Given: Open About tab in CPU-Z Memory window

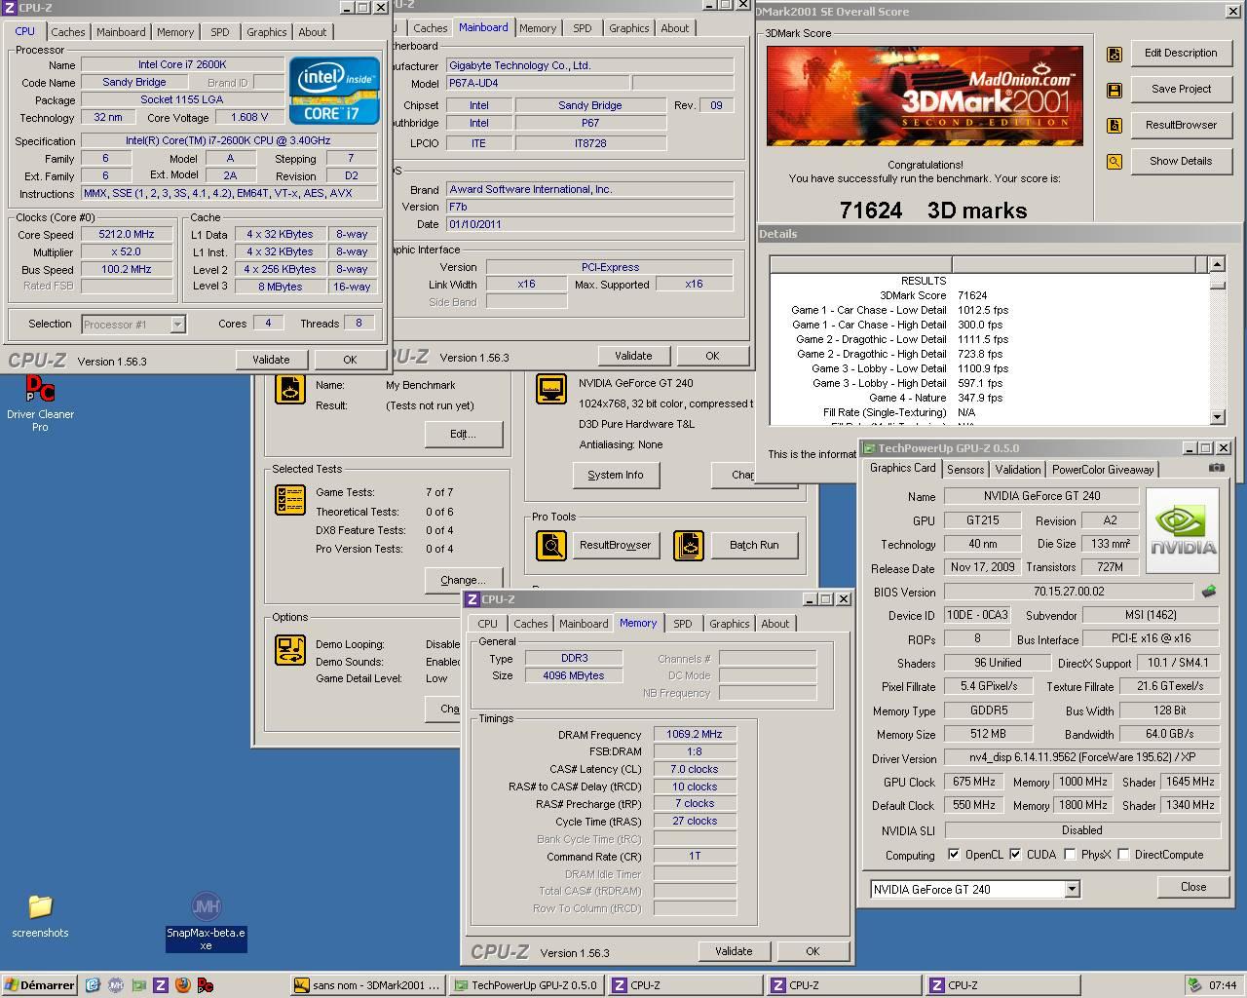Looking at the screenshot, I should [x=775, y=624].
